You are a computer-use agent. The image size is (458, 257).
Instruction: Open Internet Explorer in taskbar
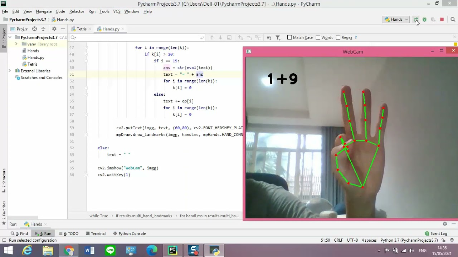[x=27, y=251]
